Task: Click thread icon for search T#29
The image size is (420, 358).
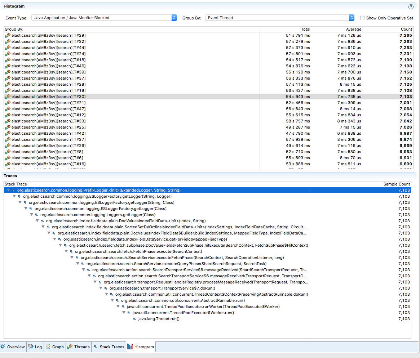Action: pyautogui.click(x=8, y=35)
